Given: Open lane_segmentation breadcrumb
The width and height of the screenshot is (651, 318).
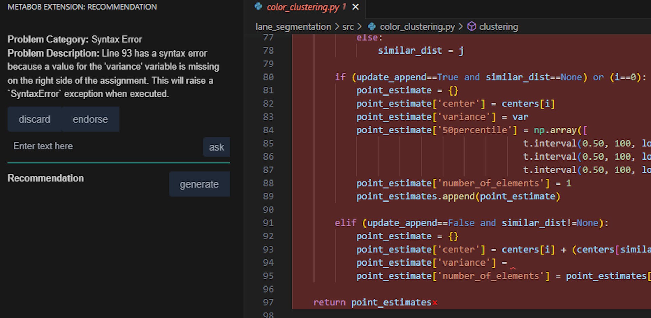Looking at the screenshot, I should tap(293, 27).
